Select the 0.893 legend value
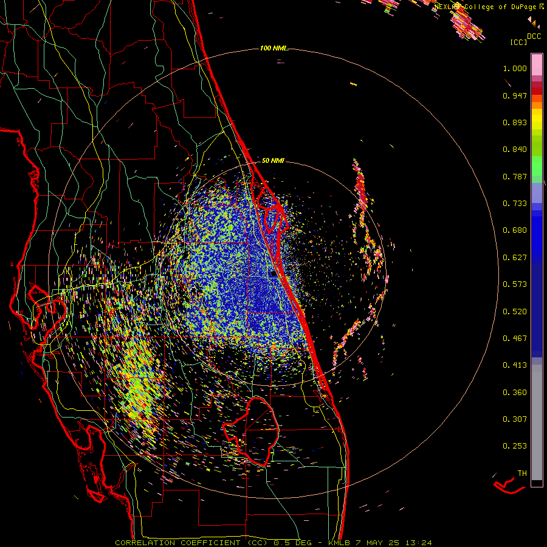This screenshot has width=547, height=547. (x=515, y=122)
